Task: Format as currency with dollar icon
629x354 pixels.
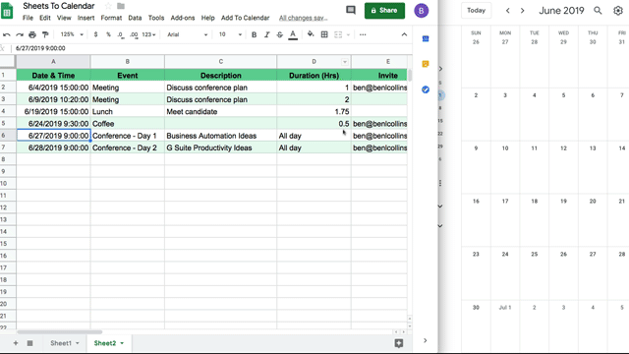Action: pos(95,34)
